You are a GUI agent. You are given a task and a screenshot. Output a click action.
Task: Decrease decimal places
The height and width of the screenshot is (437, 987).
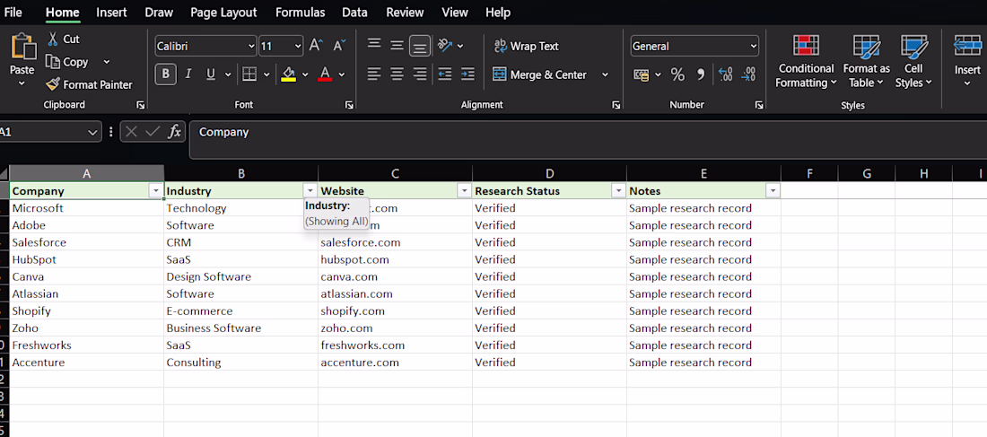click(748, 75)
